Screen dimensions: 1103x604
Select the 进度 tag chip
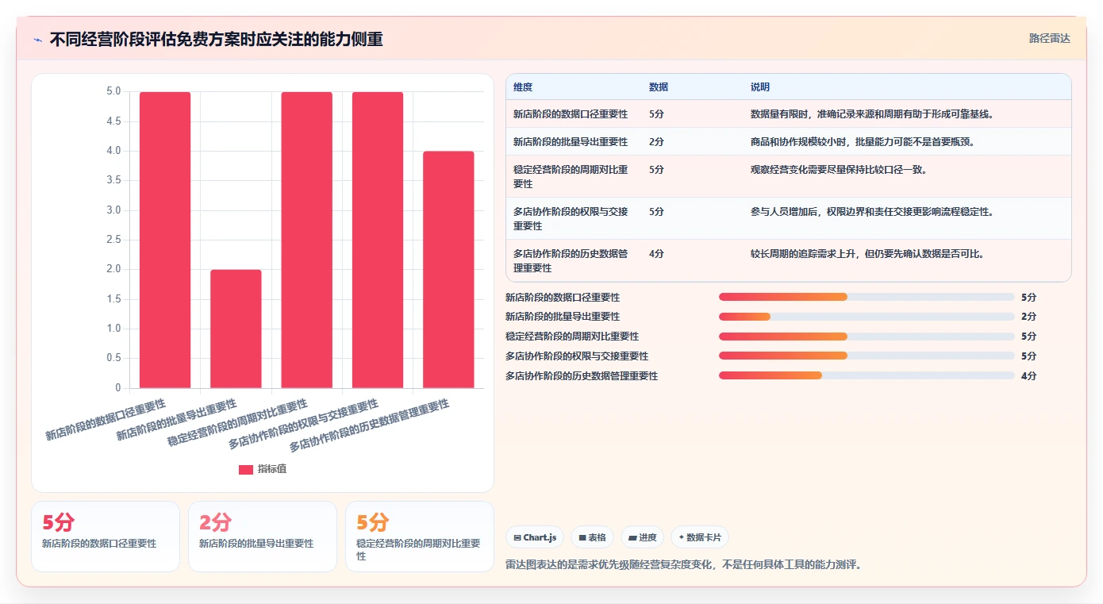(x=642, y=537)
